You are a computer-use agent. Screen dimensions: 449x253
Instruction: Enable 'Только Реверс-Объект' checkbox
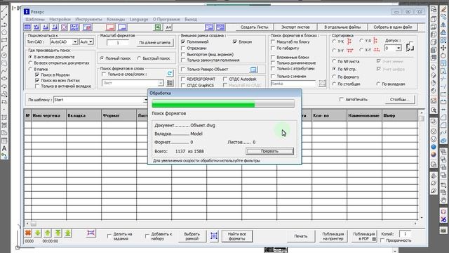point(183,69)
